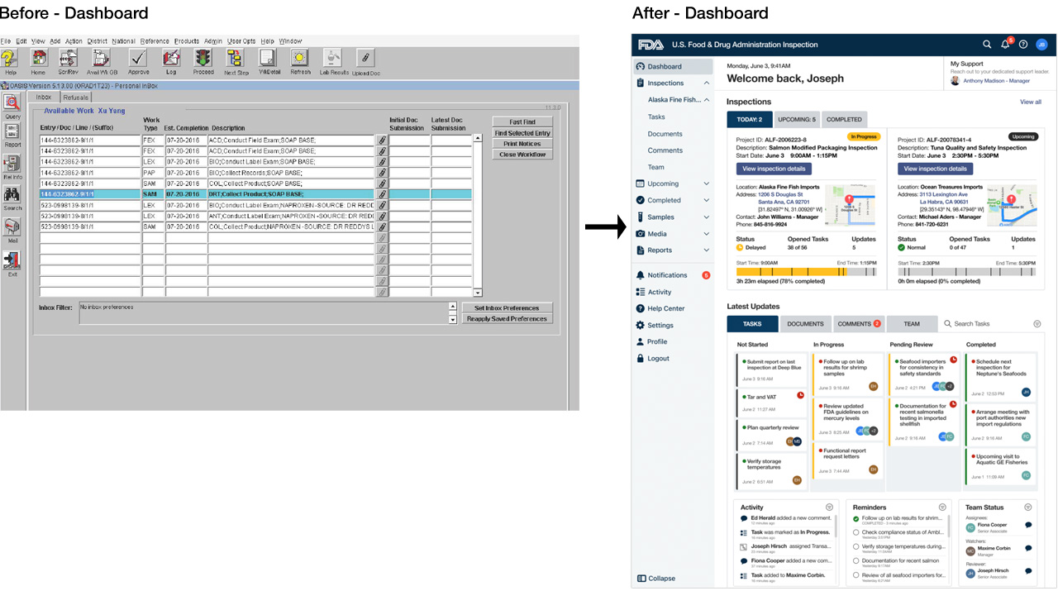Click the FDA logo in the header

tap(650, 45)
